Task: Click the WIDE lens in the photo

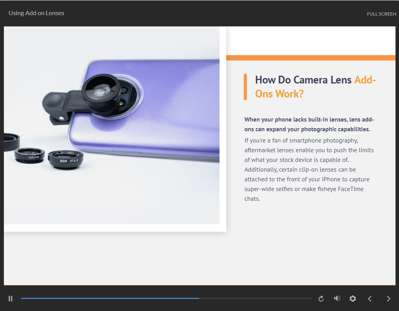Action: coord(66,158)
